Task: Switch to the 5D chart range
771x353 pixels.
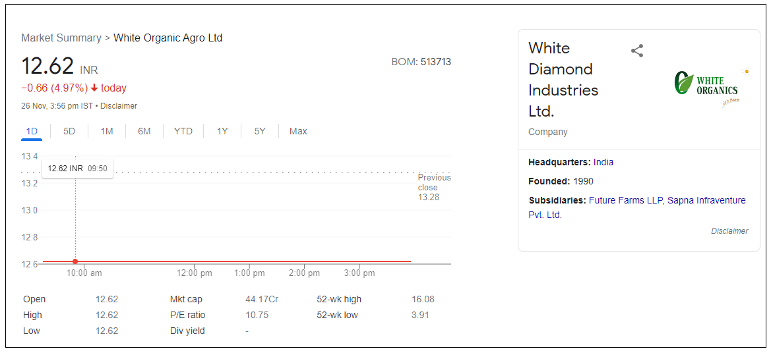Action: pos(69,131)
